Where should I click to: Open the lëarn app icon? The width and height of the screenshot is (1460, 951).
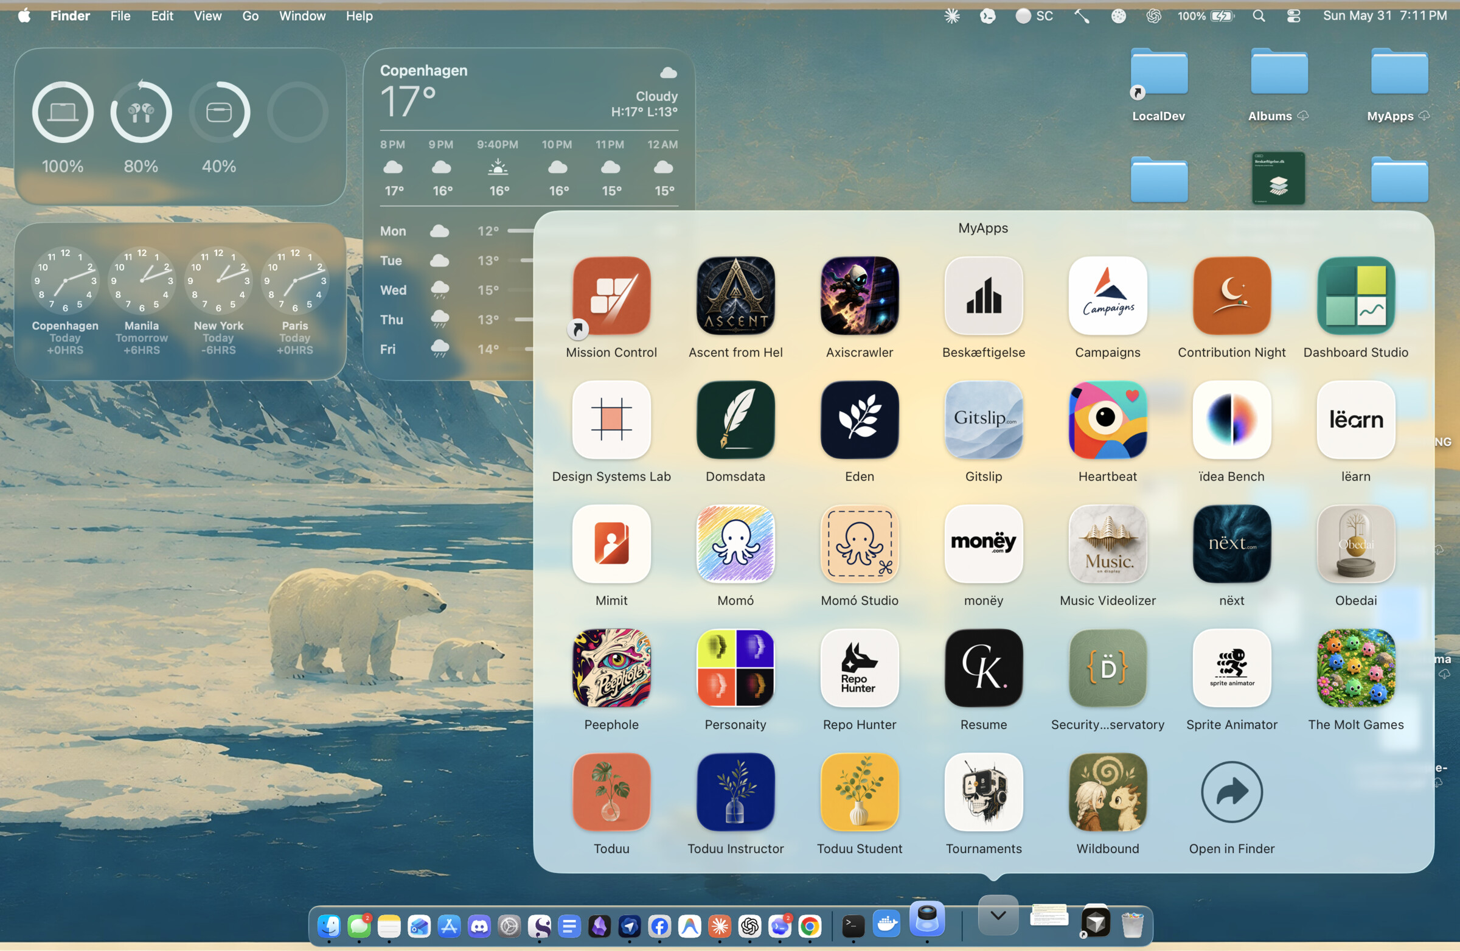[1356, 420]
